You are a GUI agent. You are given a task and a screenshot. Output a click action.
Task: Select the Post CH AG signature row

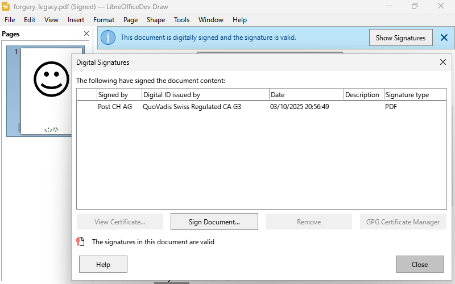[262, 107]
